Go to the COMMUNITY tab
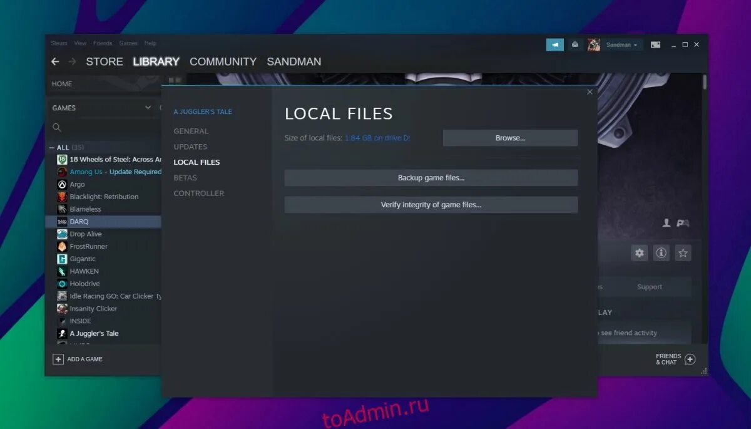751x429 pixels. [x=223, y=61]
